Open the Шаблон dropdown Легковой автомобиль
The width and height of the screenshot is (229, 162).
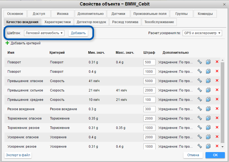[x=44, y=33]
